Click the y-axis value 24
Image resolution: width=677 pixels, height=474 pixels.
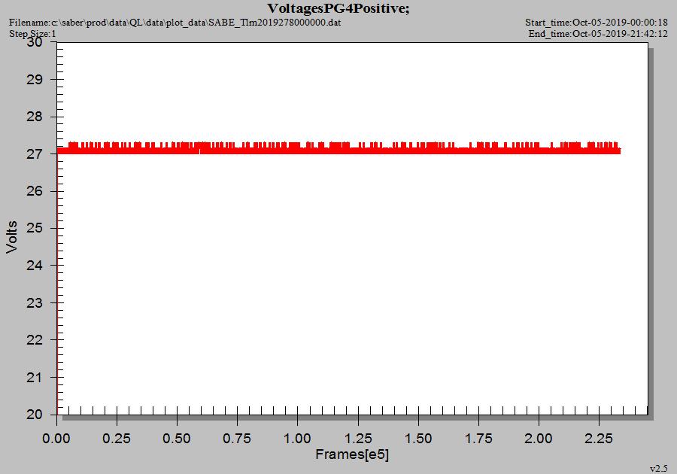35,265
